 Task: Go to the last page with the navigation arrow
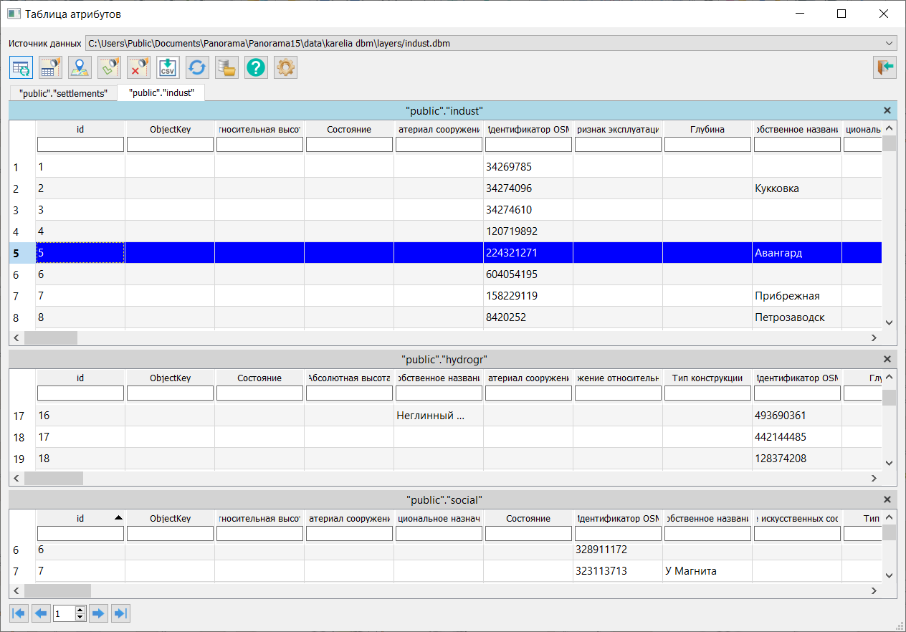[120, 613]
